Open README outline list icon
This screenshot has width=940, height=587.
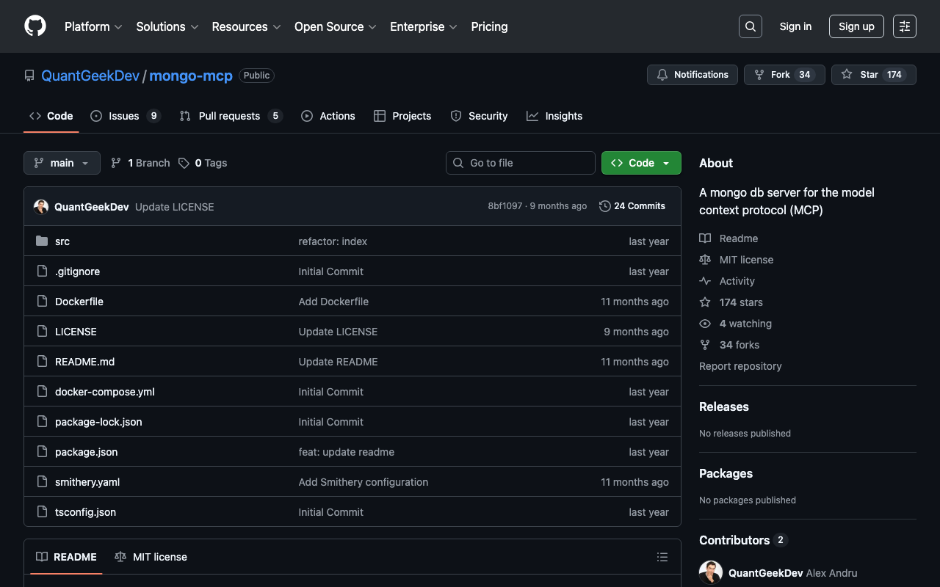[662, 557]
